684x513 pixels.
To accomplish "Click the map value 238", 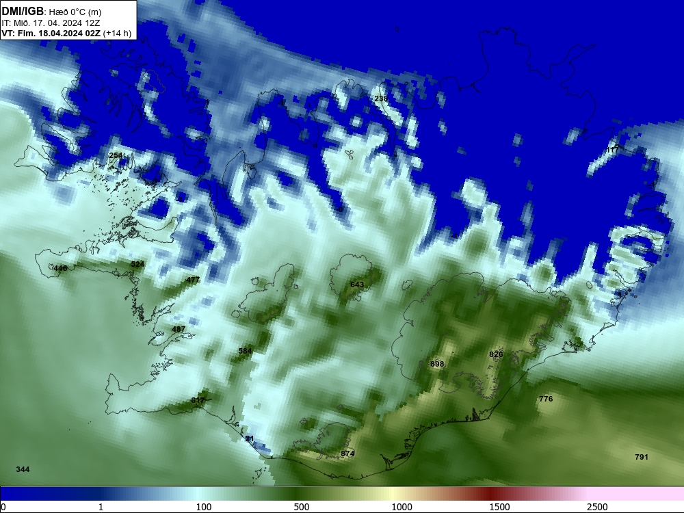I will pyautogui.click(x=381, y=98).
